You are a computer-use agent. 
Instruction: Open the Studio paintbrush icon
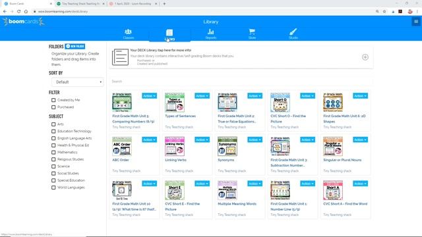click(293, 32)
